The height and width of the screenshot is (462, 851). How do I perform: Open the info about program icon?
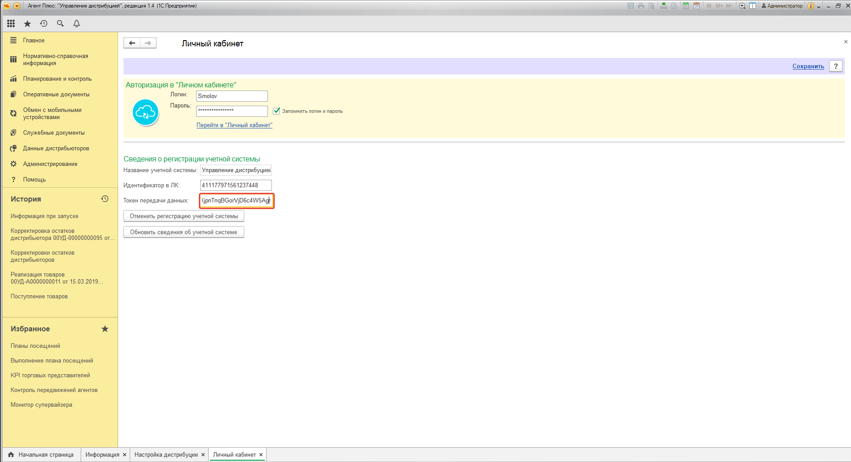(811, 6)
